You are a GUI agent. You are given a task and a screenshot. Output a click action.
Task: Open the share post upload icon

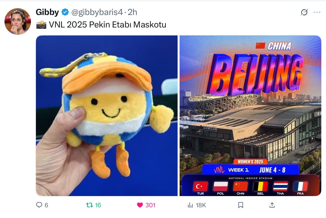click(x=272, y=205)
